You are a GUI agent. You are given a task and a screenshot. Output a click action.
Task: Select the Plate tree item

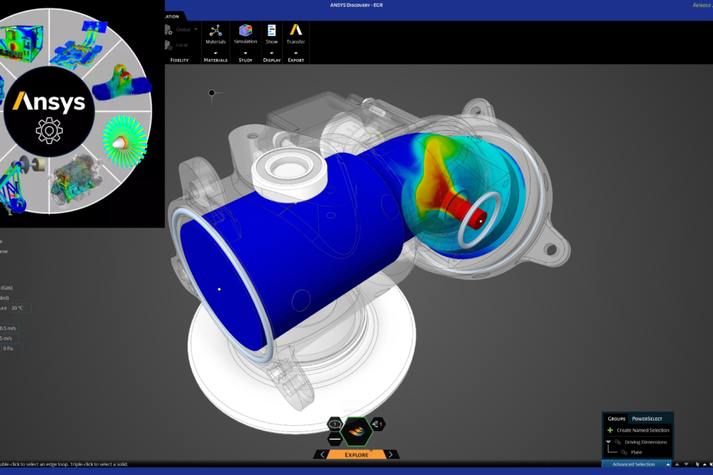[636, 452]
